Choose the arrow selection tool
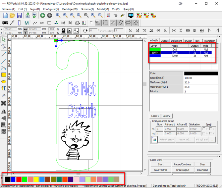222x188 pixels. (4, 40)
